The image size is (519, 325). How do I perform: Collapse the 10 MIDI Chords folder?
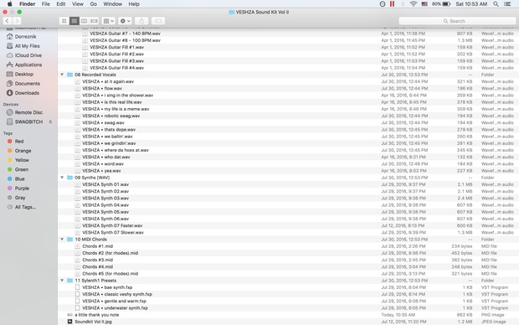pos(62,240)
